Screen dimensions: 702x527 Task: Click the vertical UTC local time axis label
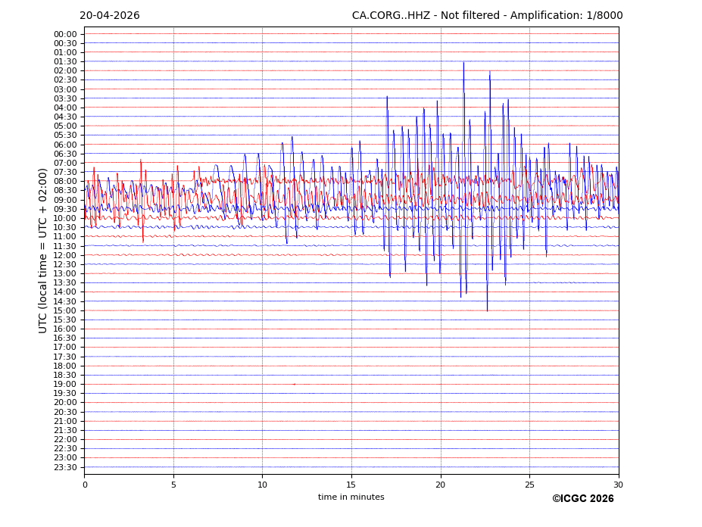point(43,251)
